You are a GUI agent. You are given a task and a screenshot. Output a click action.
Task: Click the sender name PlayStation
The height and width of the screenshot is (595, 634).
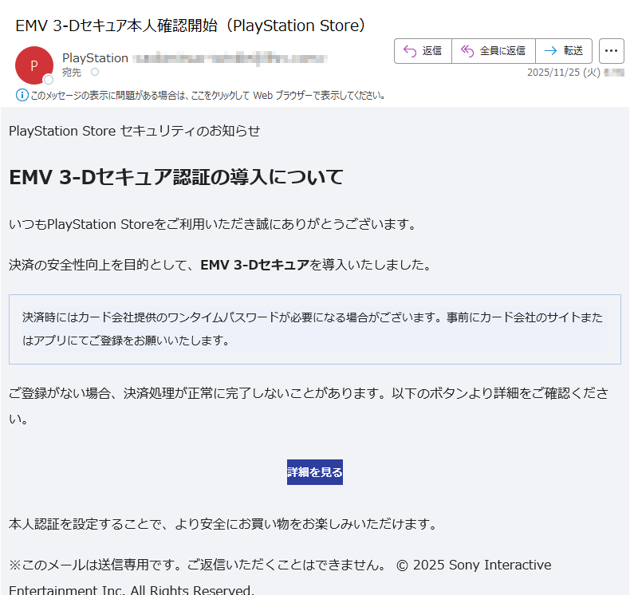click(x=95, y=58)
